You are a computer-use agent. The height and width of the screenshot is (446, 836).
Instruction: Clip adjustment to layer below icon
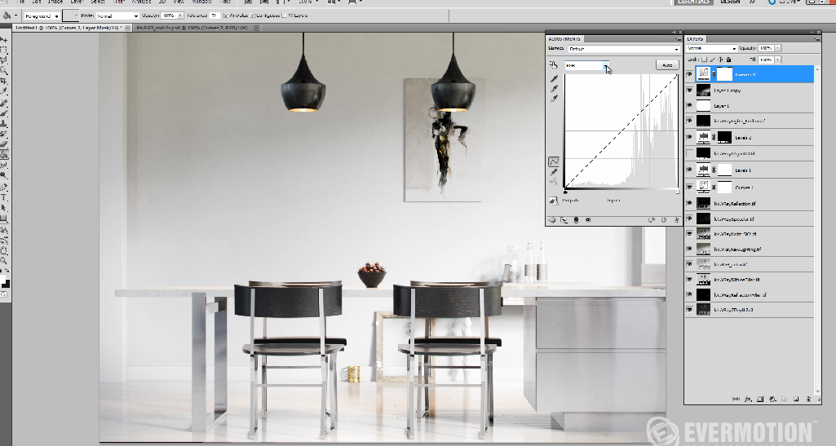(x=577, y=220)
